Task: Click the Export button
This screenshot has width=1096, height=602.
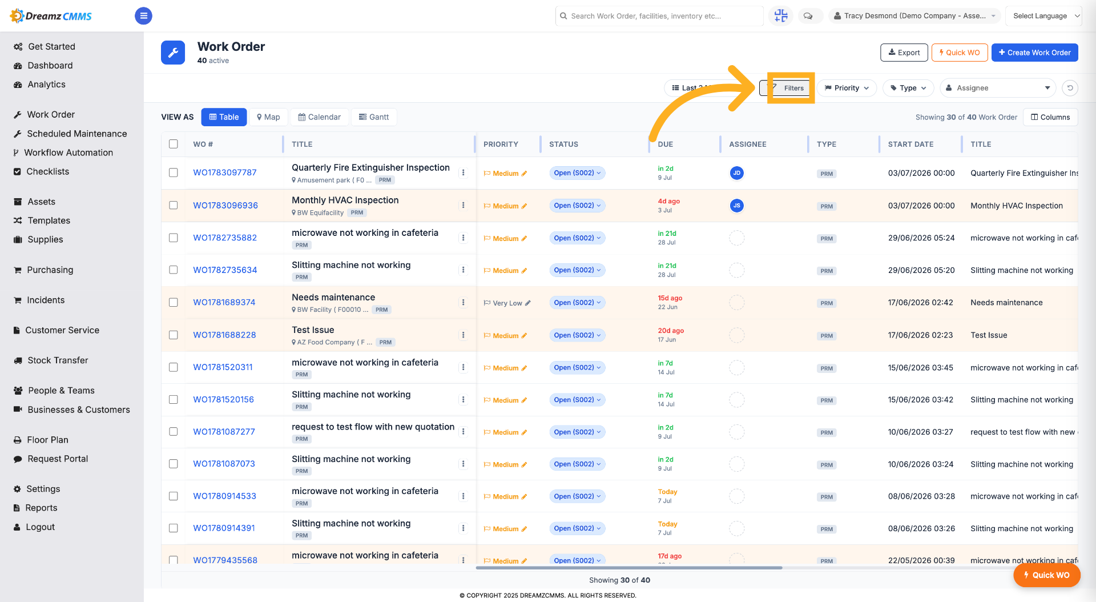Action: coord(904,53)
